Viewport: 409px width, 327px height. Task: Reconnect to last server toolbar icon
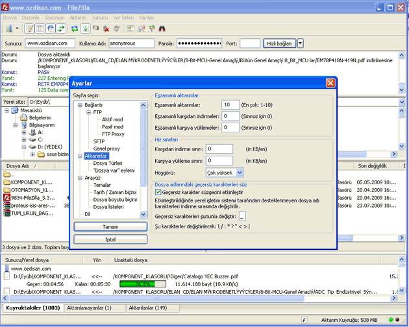click(x=116, y=29)
